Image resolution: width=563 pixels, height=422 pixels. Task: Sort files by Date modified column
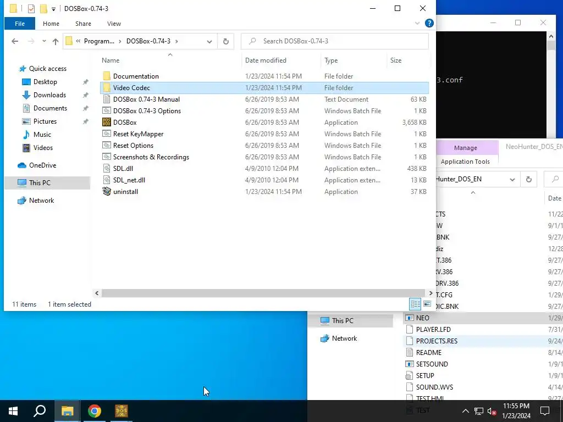(x=266, y=60)
